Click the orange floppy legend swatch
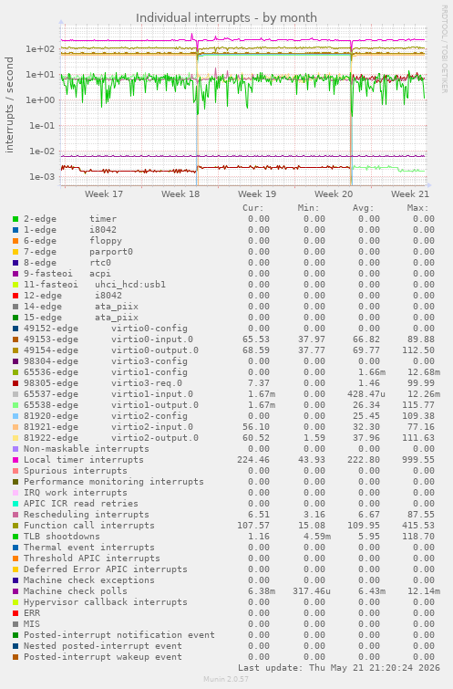The height and width of the screenshot is (689, 453). [15, 241]
